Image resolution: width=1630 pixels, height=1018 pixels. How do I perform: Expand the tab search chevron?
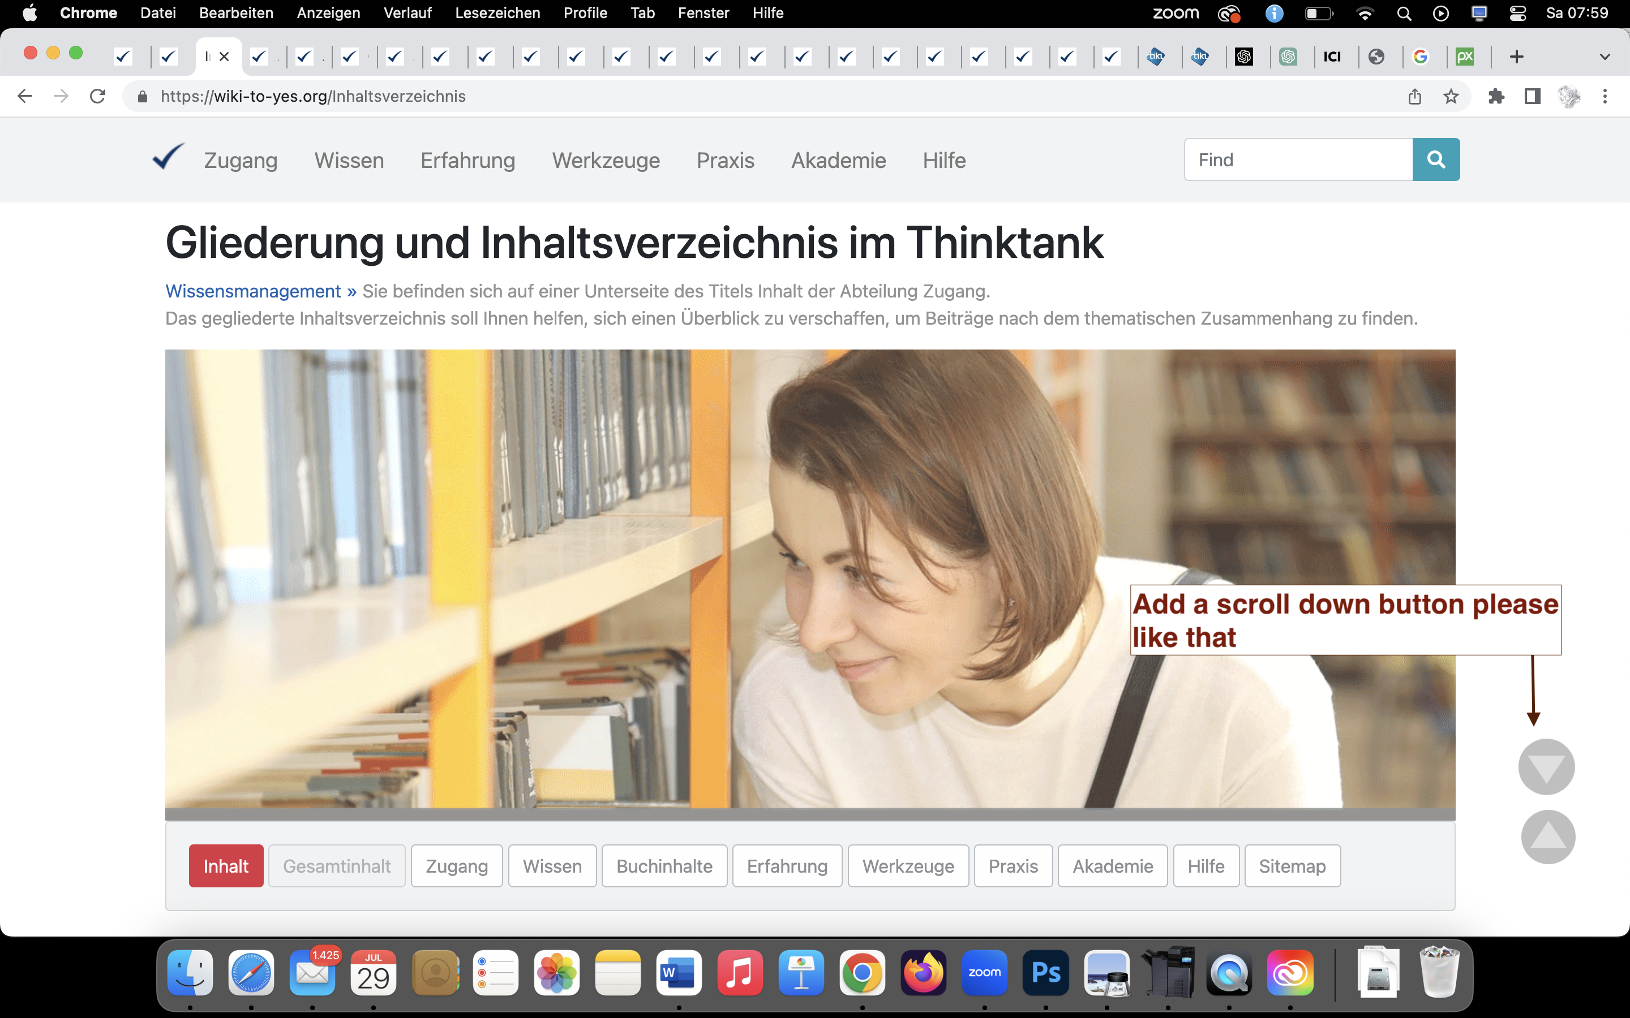click(1605, 57)
